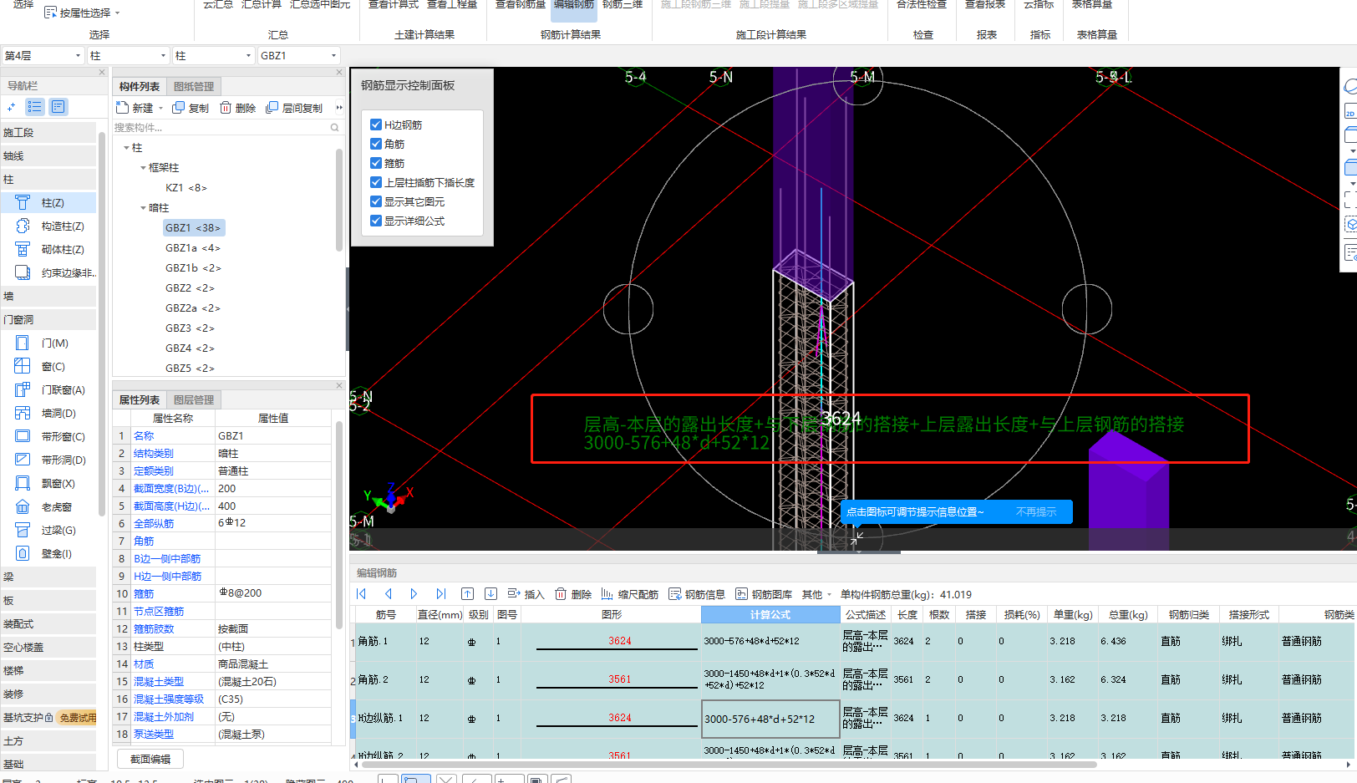Jump to last rebar record
This screenshot has width=1357, height=783.
440,594
